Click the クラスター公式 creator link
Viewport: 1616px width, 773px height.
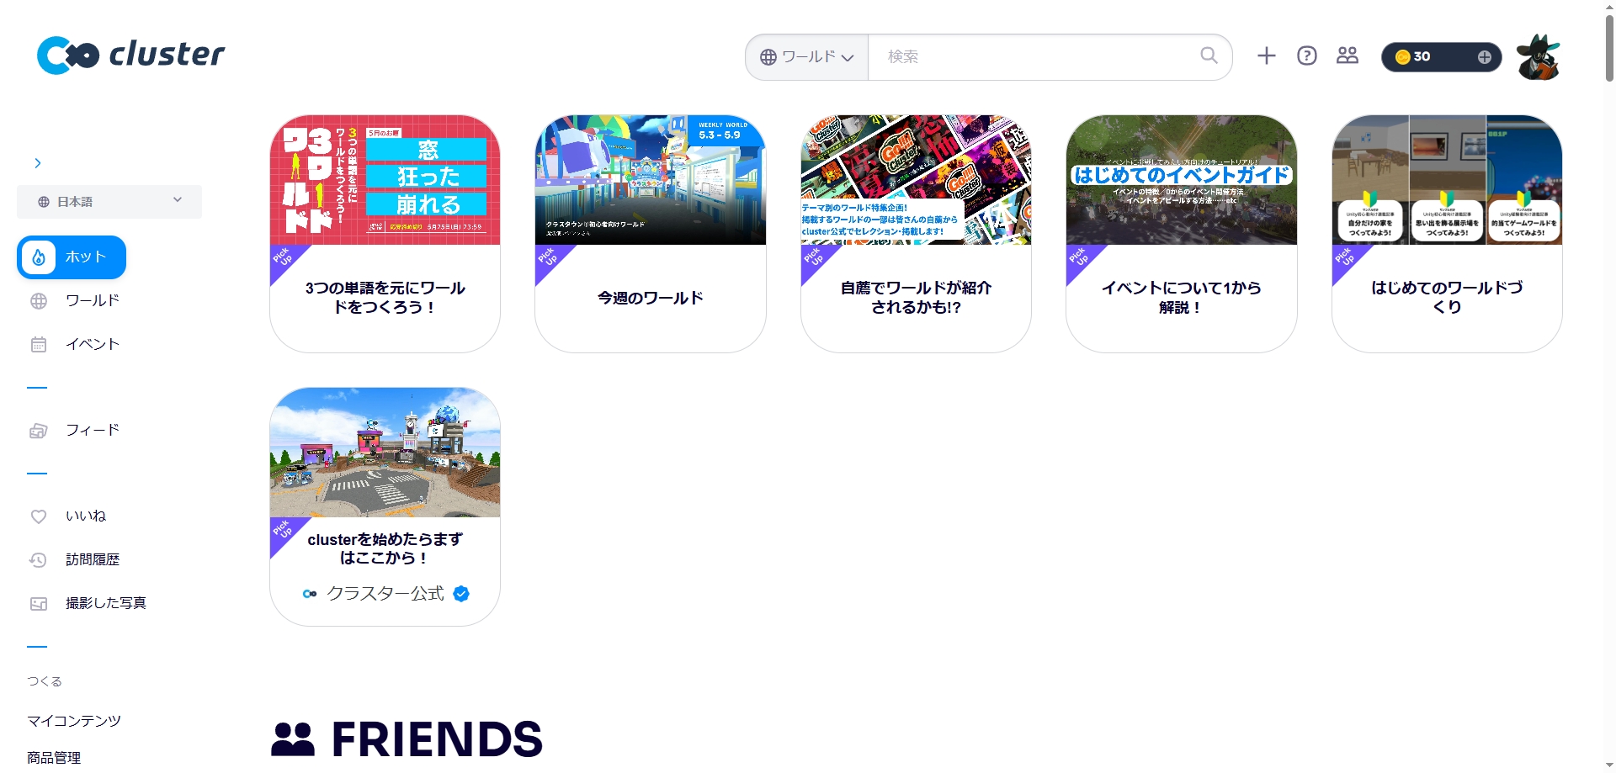point(385,594)
